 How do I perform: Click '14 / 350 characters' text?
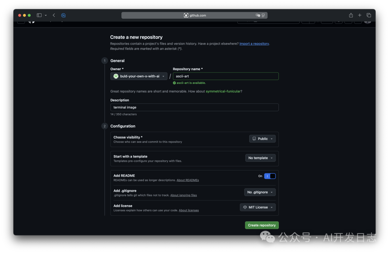(123, 114)
